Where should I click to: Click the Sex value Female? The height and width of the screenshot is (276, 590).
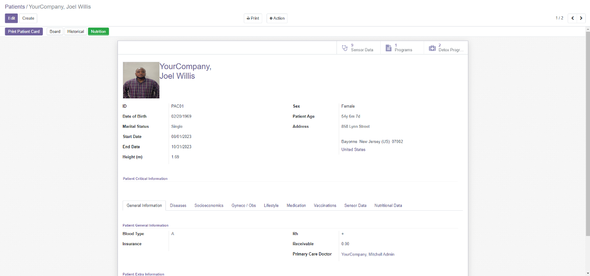[348, 106]
